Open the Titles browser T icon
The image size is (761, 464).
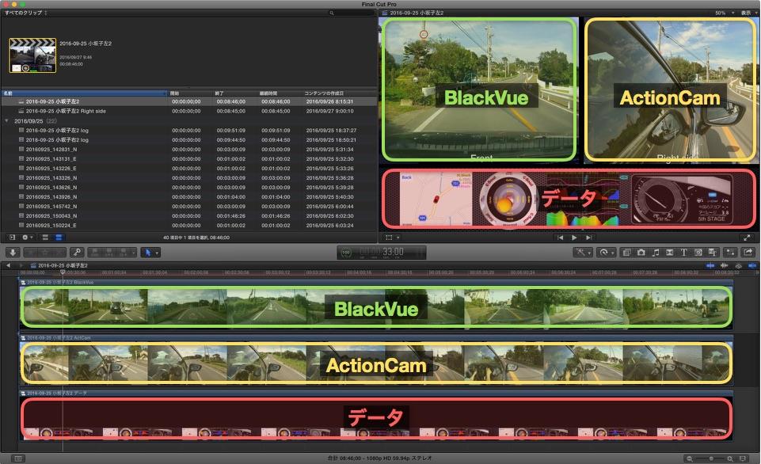(x=683, y=253)
